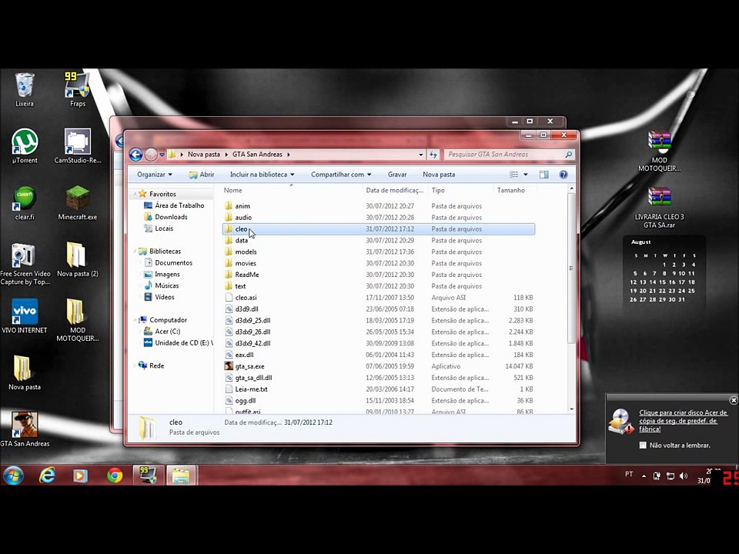Select the models folder row

pos(379,252)
